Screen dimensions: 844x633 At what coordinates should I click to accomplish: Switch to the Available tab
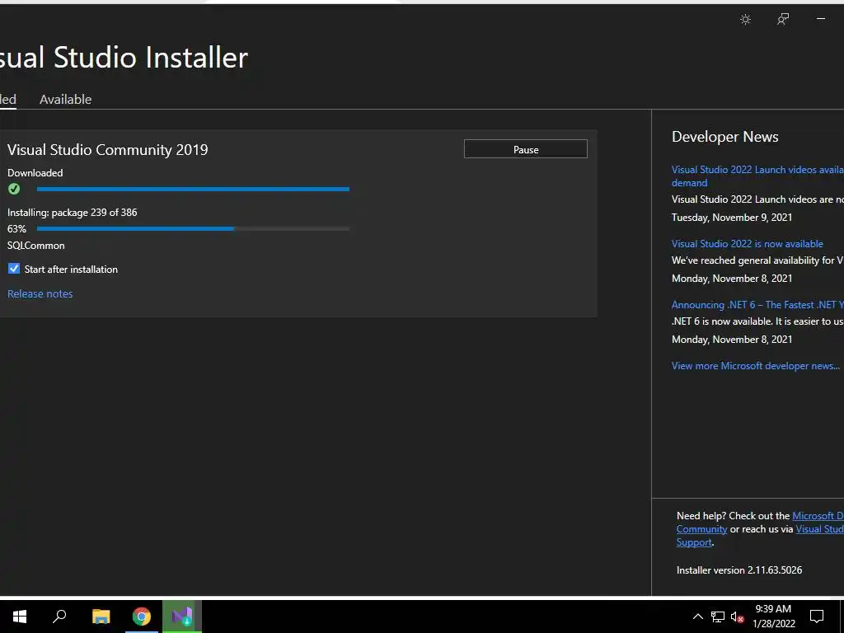[x=66, y=99]
